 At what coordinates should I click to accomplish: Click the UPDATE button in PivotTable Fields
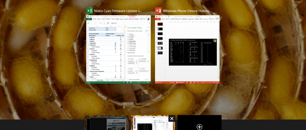pos(147,79)
